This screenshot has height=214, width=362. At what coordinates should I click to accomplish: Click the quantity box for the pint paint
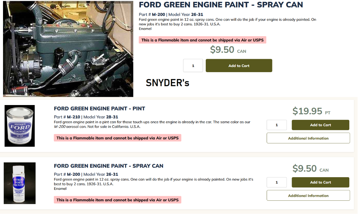click(277, 125)
